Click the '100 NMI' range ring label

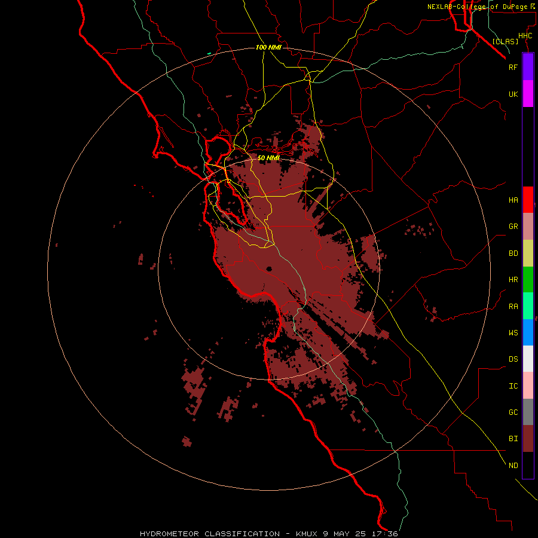click(268, 47)
